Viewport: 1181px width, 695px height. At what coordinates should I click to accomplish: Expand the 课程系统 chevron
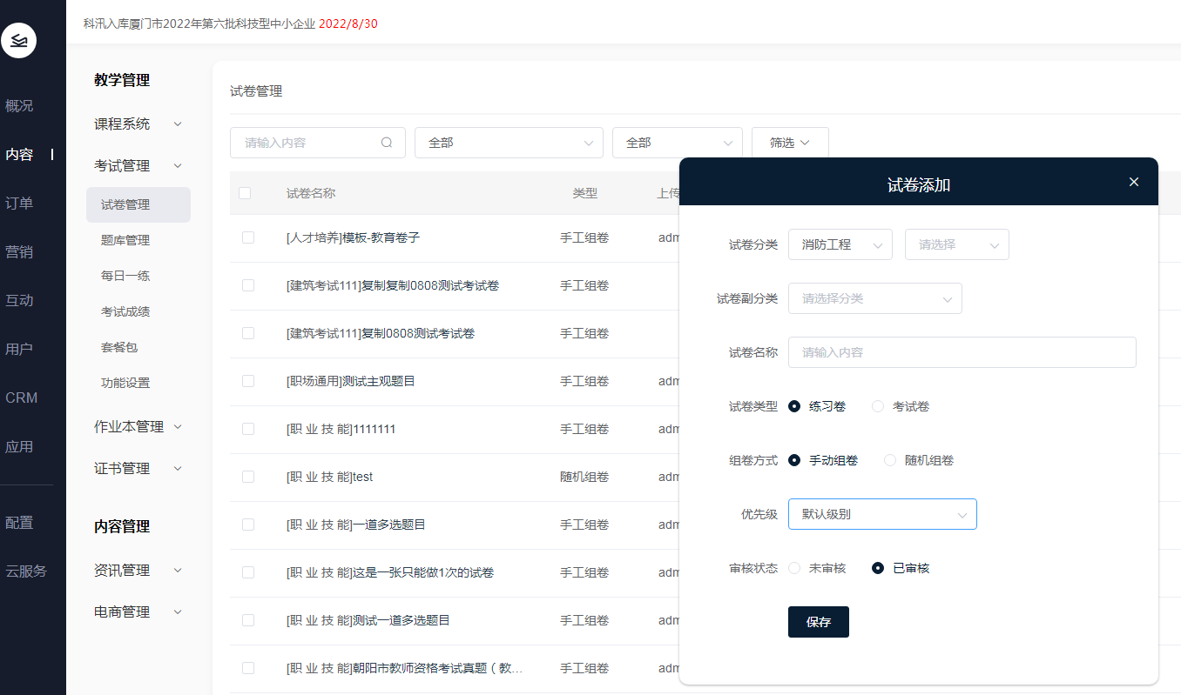(178, 124)
